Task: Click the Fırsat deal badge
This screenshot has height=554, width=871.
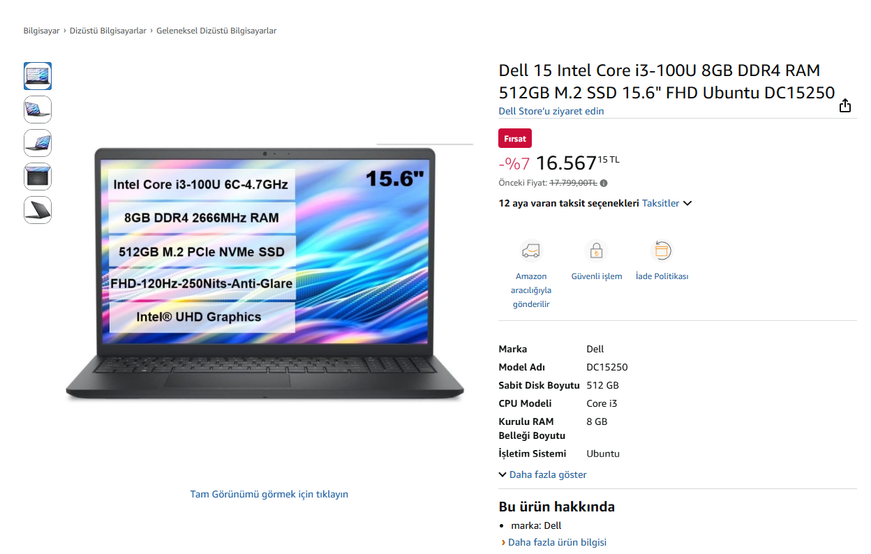Action: (515, 138)
